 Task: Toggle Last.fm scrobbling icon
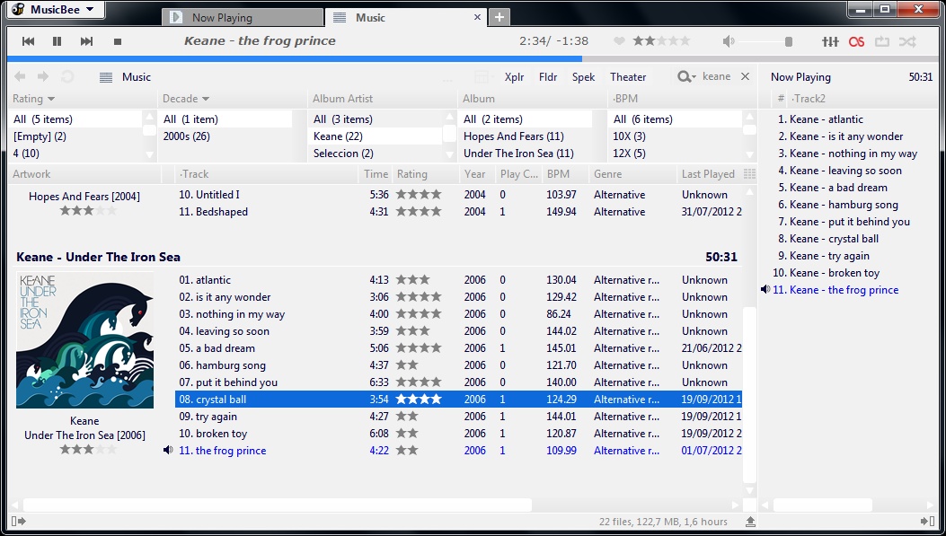click(856, 41)
